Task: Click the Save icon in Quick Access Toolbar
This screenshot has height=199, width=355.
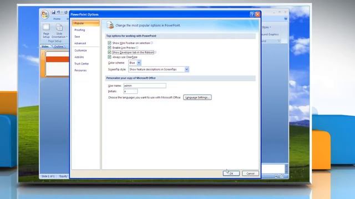Action: [53, 12]
